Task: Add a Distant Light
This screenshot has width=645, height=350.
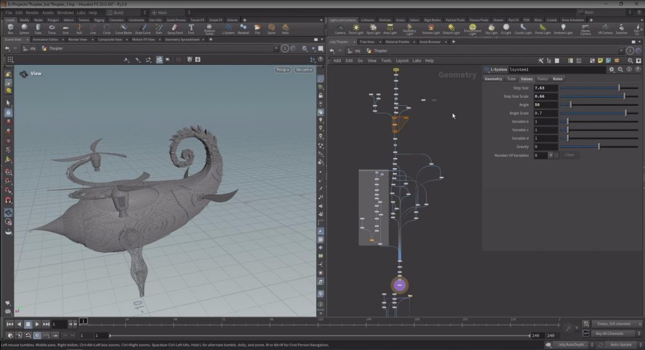Action: tap(451, 29)
